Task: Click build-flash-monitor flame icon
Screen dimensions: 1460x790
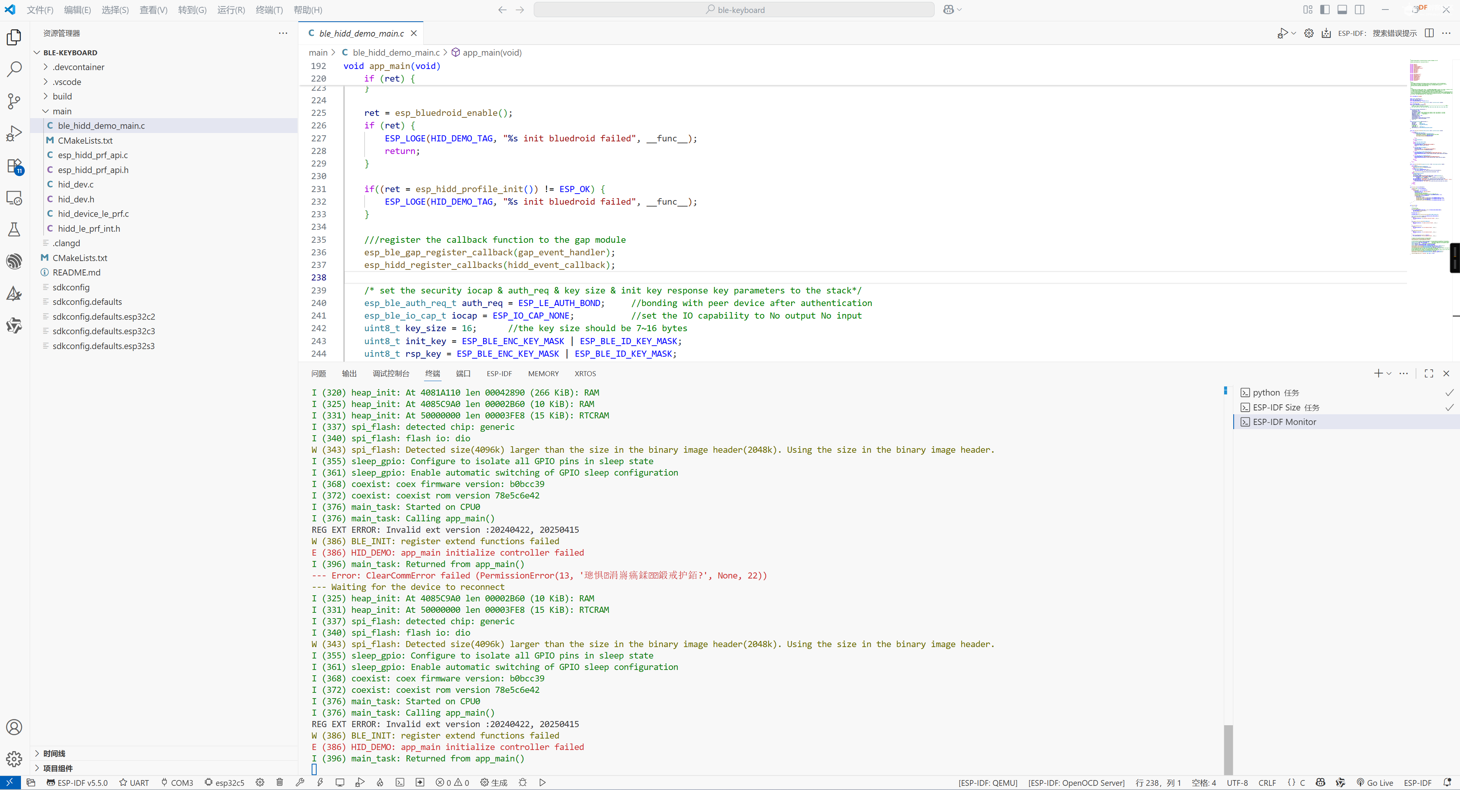Action: tap(380, 782)
